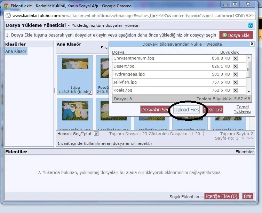The width and height of the screenshot is (262, 213).
Task: Select the Fotoğraf486 thumbnail image
Action: click(x=76, y=111)
